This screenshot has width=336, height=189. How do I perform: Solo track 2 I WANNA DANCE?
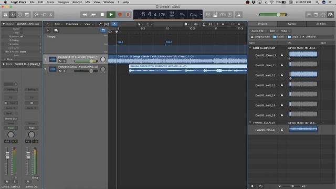[64, 71]
